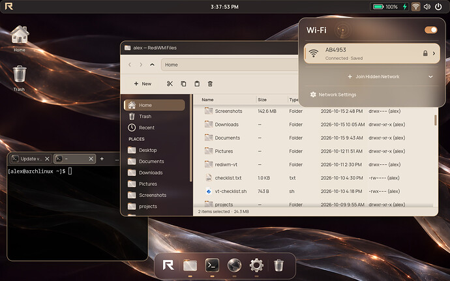
Task: Open Network Settings link
Action: click(333, 95)
